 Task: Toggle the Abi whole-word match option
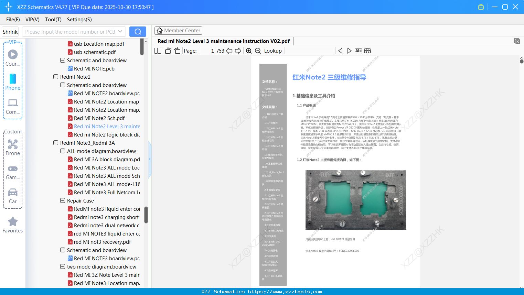(358, 51)
